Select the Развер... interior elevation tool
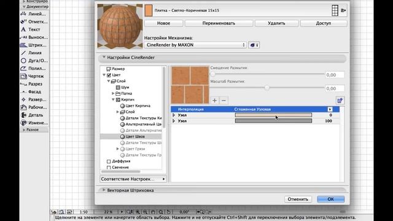393x221 pixels. (x=34, y=99)
